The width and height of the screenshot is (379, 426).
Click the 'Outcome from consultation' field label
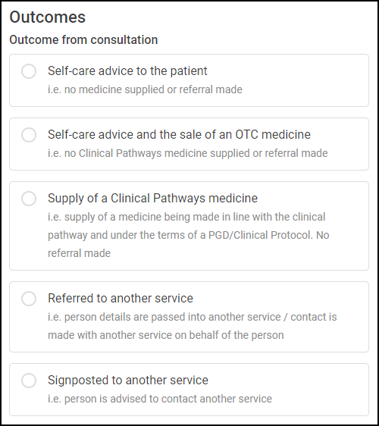pyautogui.click(x=83, y=40)
